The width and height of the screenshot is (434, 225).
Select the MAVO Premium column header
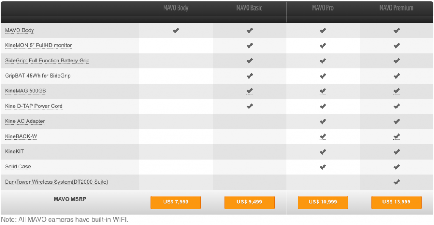tap(396, 8)
